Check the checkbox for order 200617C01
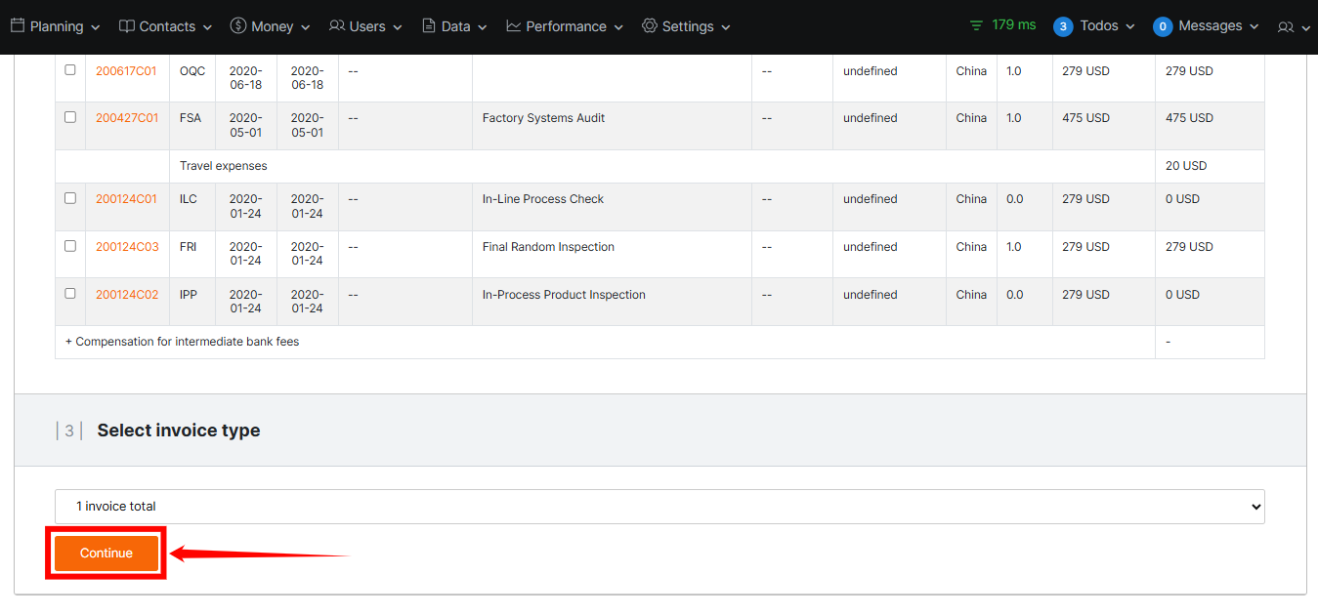This screenshot has height=616, width=1318. point(68,70)
